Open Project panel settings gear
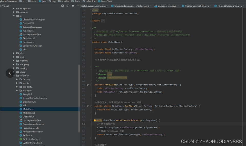Screen dimensions: 246x146 pyautogui.click(x=73, y=6)
